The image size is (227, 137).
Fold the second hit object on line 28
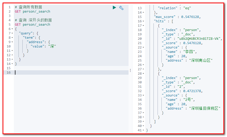pos(143,74)
